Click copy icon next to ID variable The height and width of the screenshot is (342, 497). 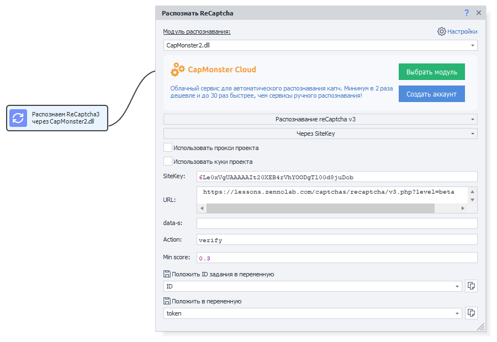click(471, 286)
